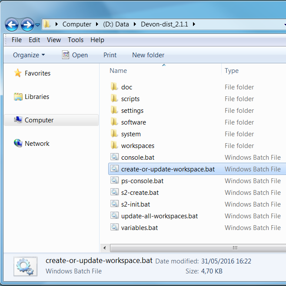
Task: Select ps-console.bat file
Action: coord(142,181)
